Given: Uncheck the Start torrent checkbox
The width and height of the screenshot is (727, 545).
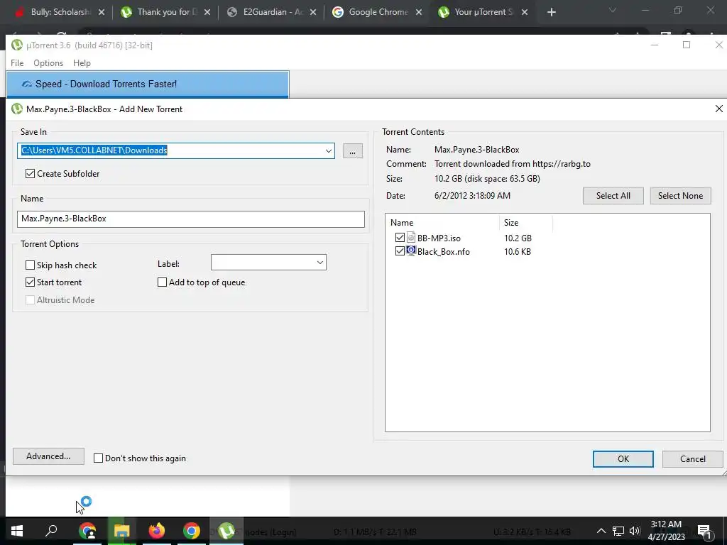Looking at the screenshot, I should 30,282.
